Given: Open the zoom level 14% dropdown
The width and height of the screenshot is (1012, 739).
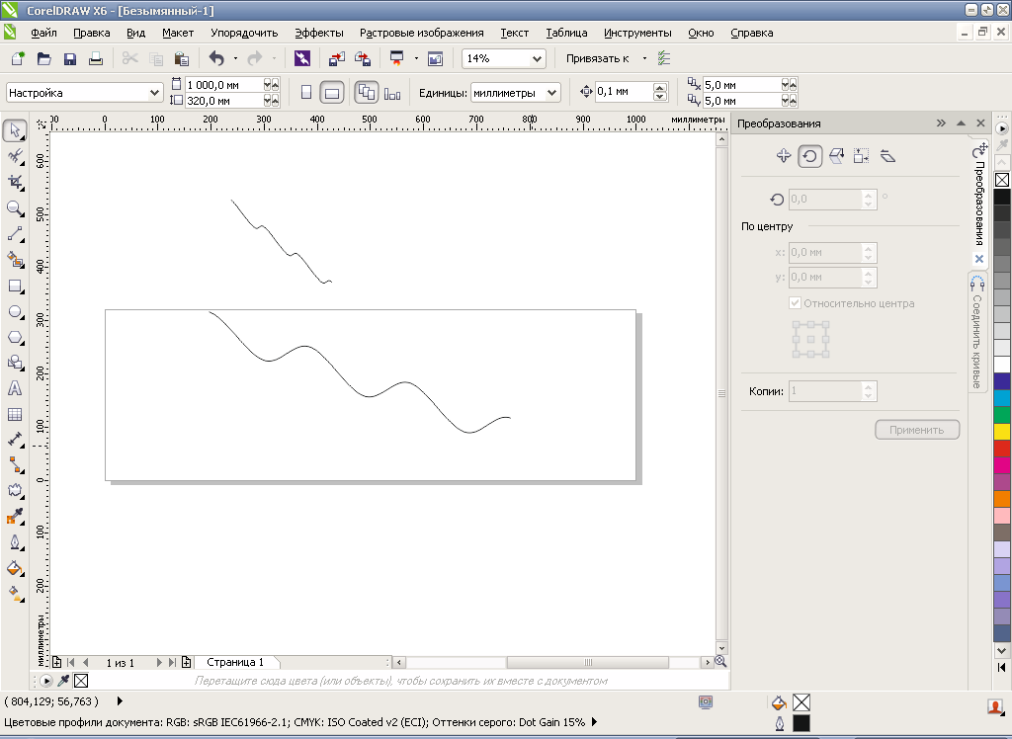Looking at the screenshot, I should click(537, 59).
